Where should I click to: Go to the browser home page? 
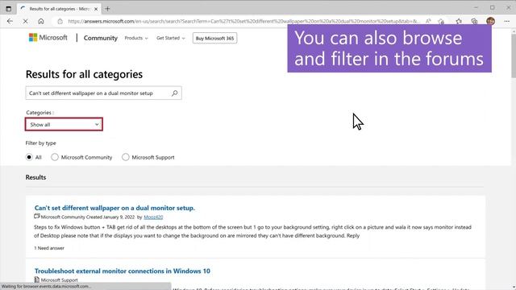coord(41,22)
